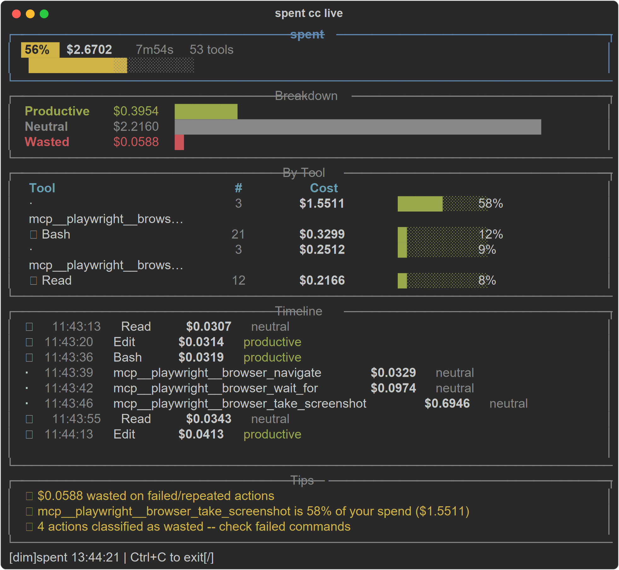Click the 11:43:13 timestamp
Viewport: 619px width, 570px height.
[76, 327]
